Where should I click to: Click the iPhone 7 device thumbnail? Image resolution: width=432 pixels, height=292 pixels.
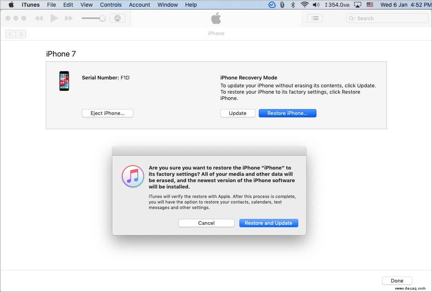point(64,81)
